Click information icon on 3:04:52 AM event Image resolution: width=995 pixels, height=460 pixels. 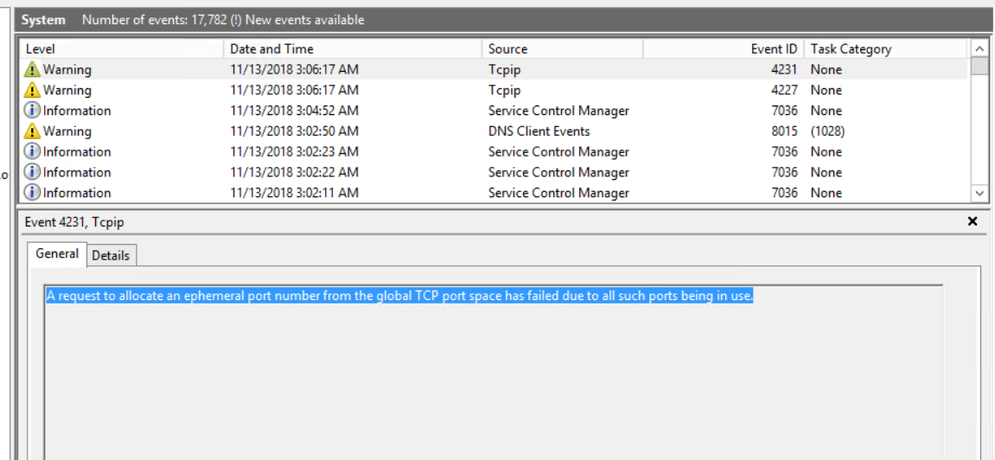pos(33,111)
